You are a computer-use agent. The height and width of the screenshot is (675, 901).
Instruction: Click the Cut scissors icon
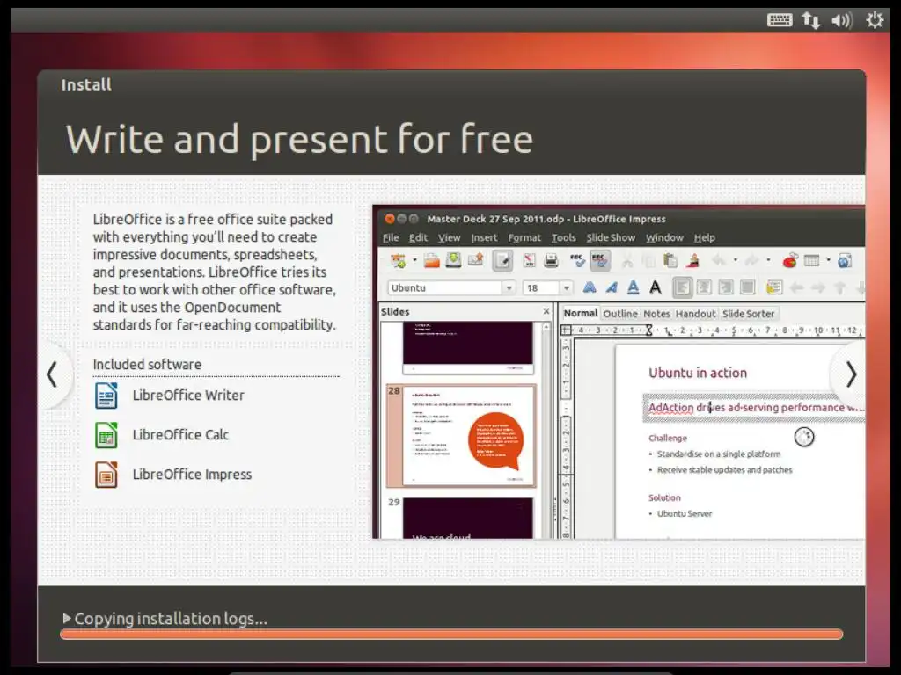click(626, 260)
